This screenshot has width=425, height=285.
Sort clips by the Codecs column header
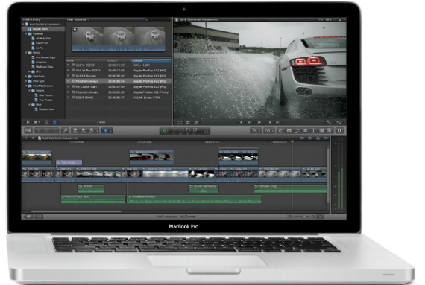[x=151, y=60]
